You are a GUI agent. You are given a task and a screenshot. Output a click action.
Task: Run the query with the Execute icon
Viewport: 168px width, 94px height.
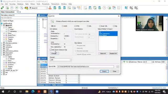pyautogui.click(x=12, y=8)
